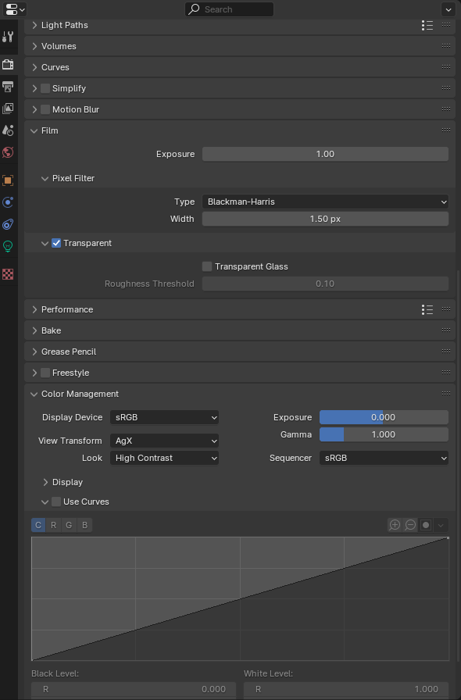Click the Volumes panel drag grip
Viewport: 461px width, 700px height.
(446, 45)
